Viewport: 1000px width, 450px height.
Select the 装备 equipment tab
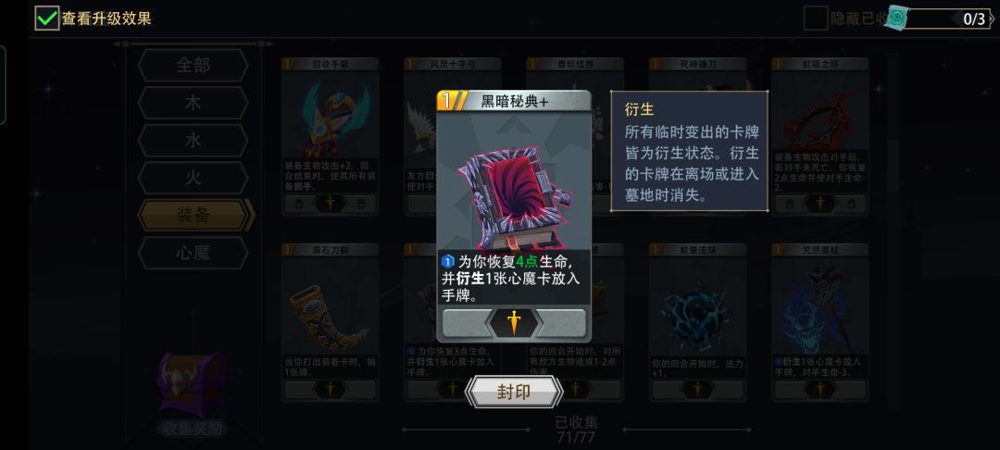pyautogui.click(x=194, y=216)
